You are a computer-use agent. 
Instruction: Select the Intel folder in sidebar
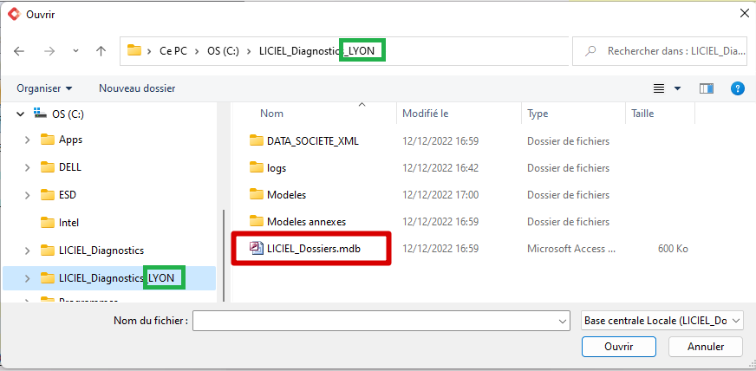tap(59, 223)
